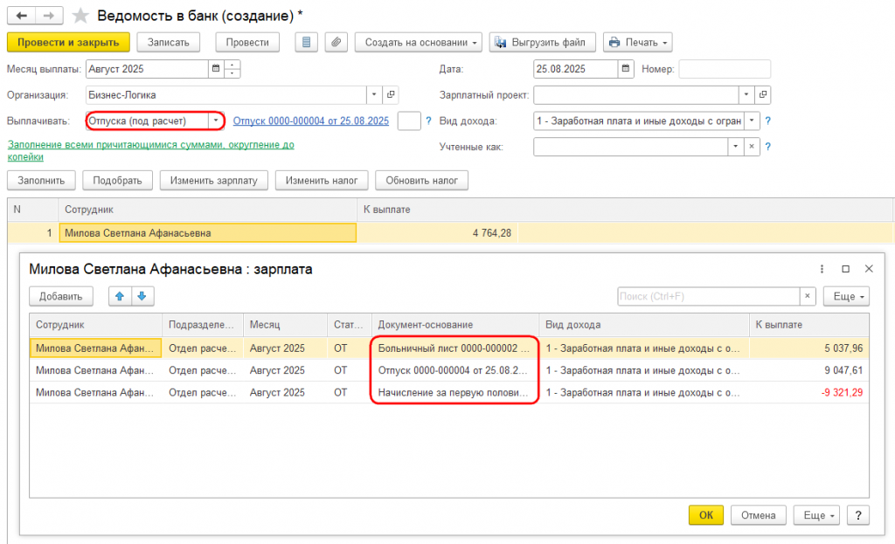Open the Организация record link icon
Screen dimensions: 895x544
click(391, 94)
